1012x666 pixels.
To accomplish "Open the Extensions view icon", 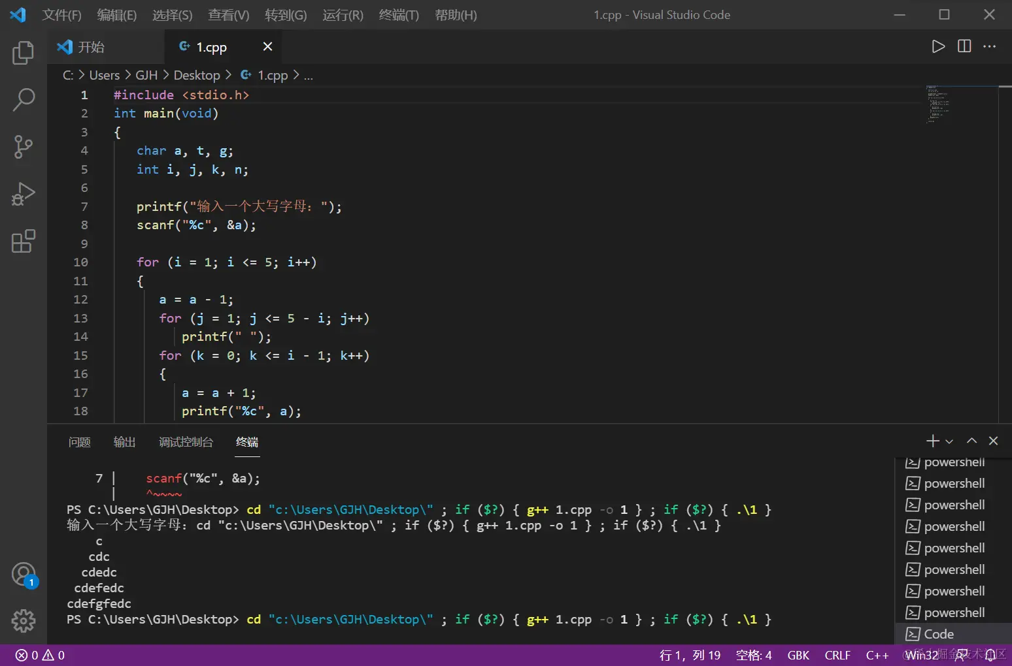I will click(24, 241).
